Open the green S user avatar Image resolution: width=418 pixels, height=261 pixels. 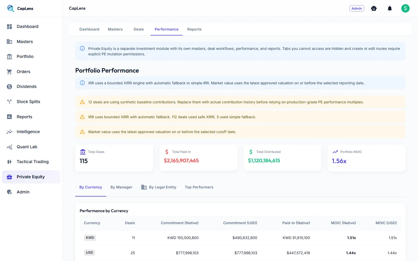coord(405,8)
